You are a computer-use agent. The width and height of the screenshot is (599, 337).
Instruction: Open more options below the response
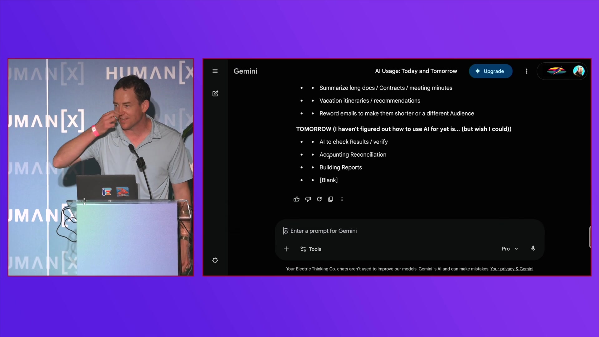point(342,199)
